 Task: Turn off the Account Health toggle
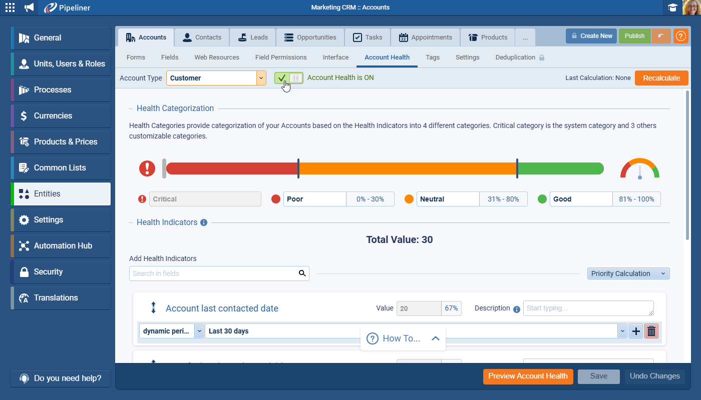click(x=289, y=78)
